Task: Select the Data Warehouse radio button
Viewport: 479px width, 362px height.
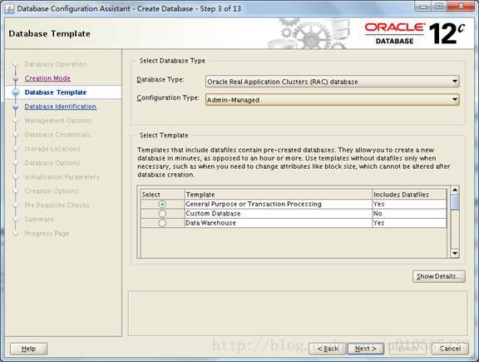Action: (x=162, y=223)
